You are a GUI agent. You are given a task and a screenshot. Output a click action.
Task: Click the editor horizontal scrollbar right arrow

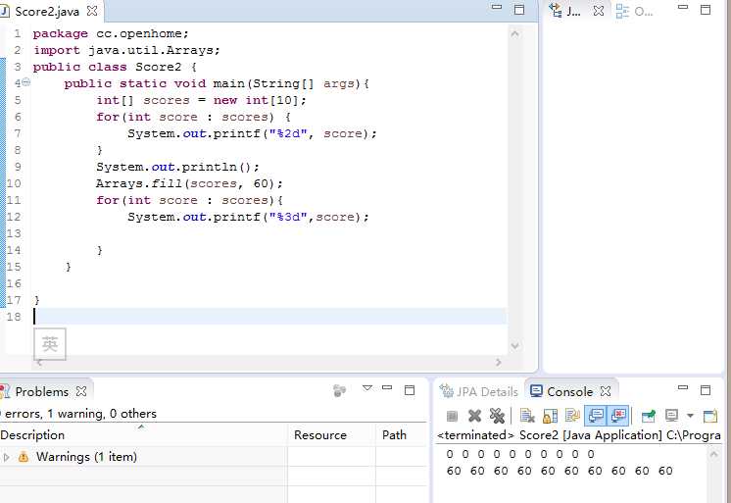(499, 362)
